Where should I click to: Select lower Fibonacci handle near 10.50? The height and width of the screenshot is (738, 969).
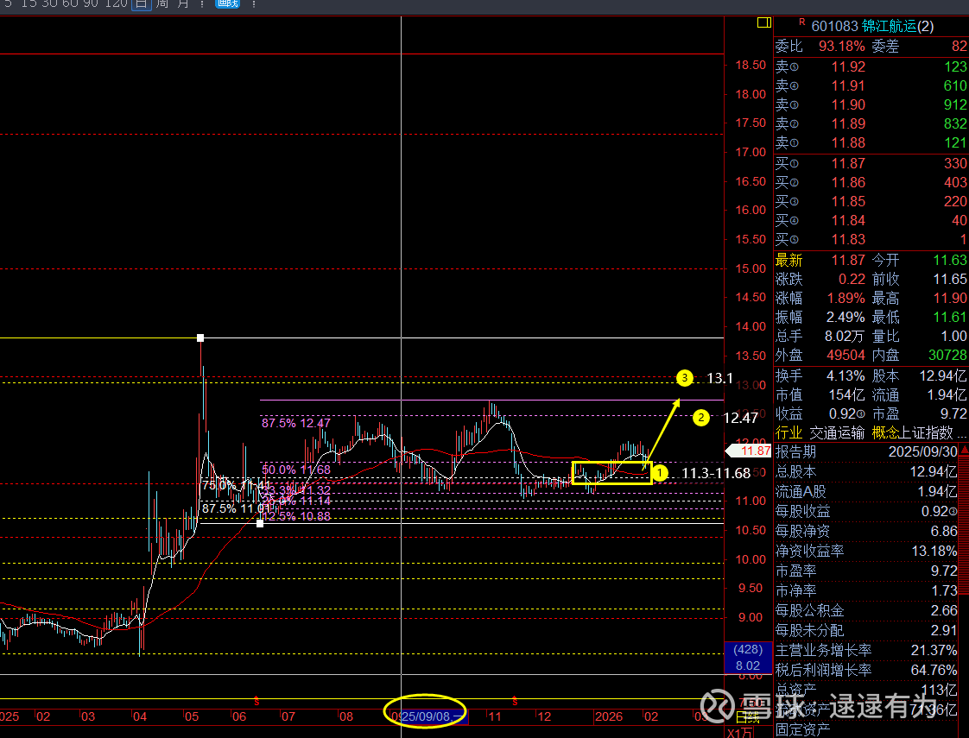pos(260,523)
